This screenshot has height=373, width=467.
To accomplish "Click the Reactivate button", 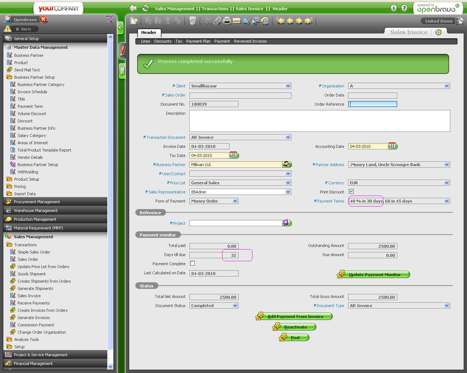I will click(295, 327).
